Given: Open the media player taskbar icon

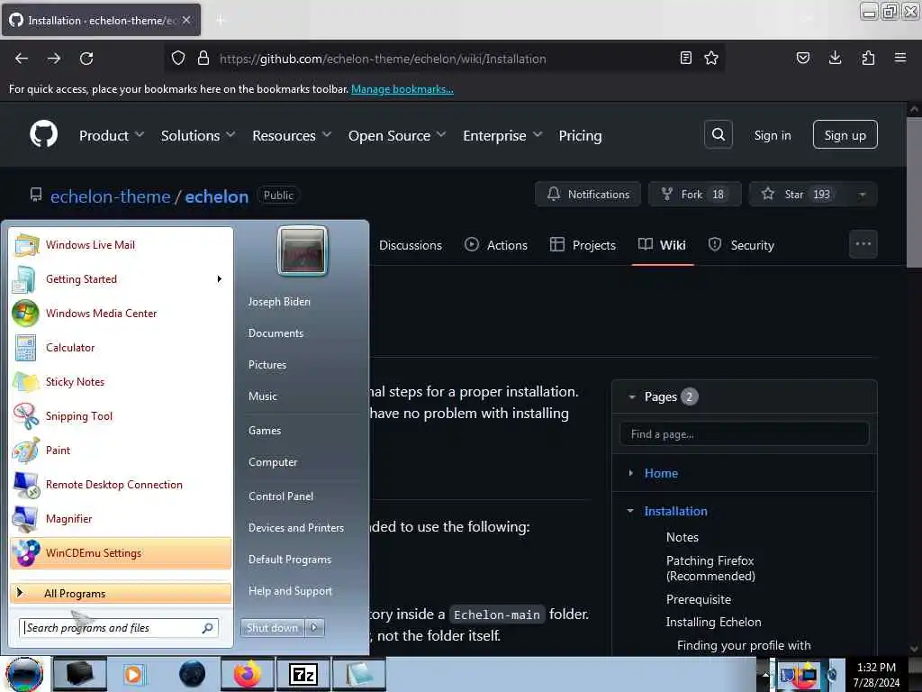Looking at the screenshot, I should (x=133, y=674).
